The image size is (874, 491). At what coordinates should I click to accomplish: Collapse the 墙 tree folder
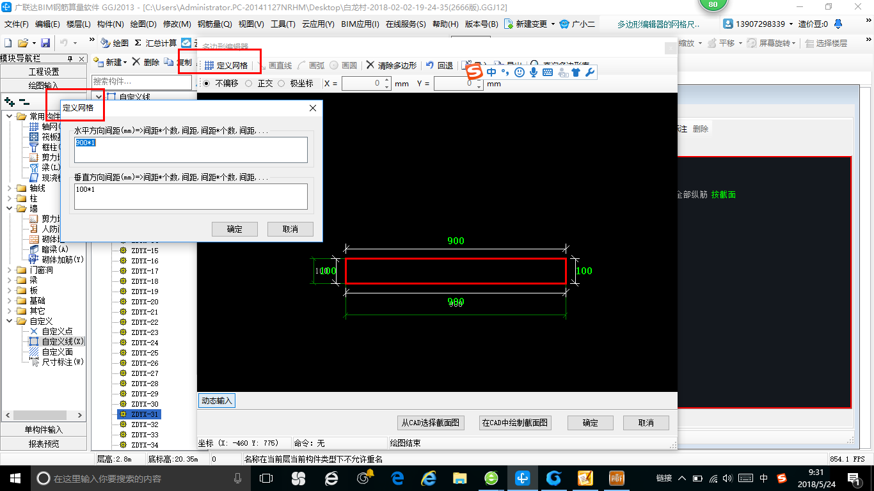click(10, 208)
